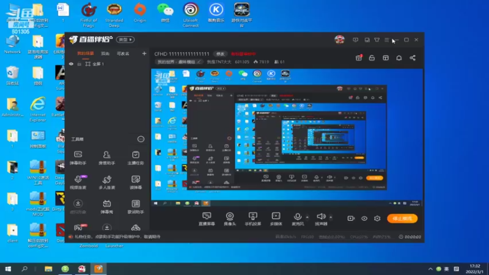Screen dimensions: 489x275
Task: Edit the stream category chip with pencil
Action: click(179, 62)
